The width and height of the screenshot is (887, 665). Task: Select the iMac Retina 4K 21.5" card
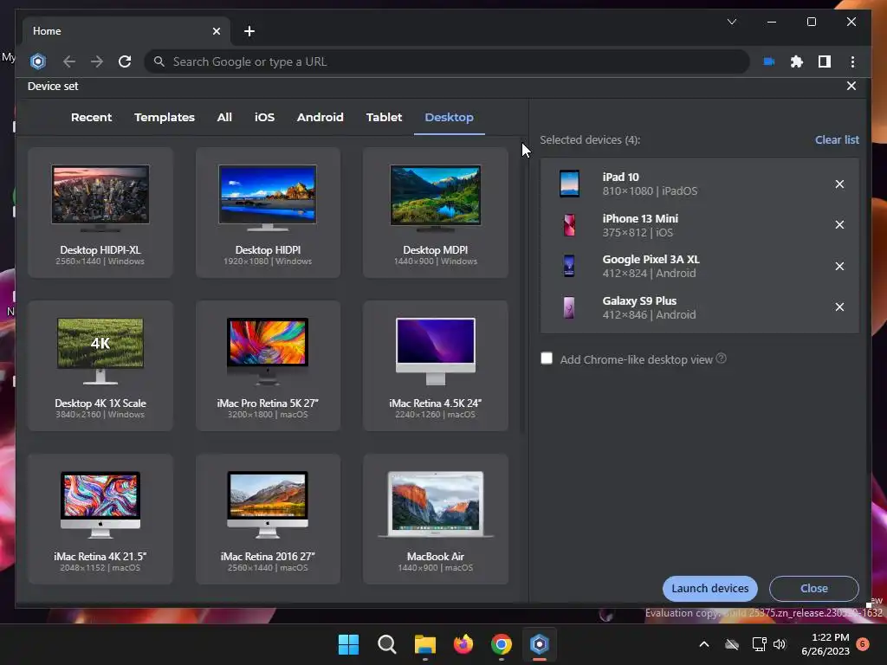100,520
